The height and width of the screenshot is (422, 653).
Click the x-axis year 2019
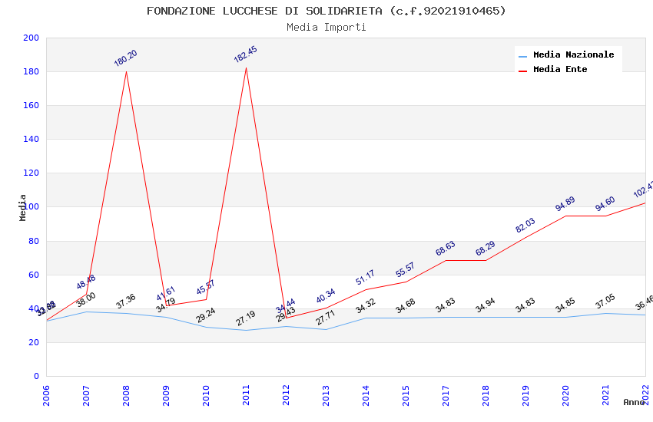pos(526,396)
